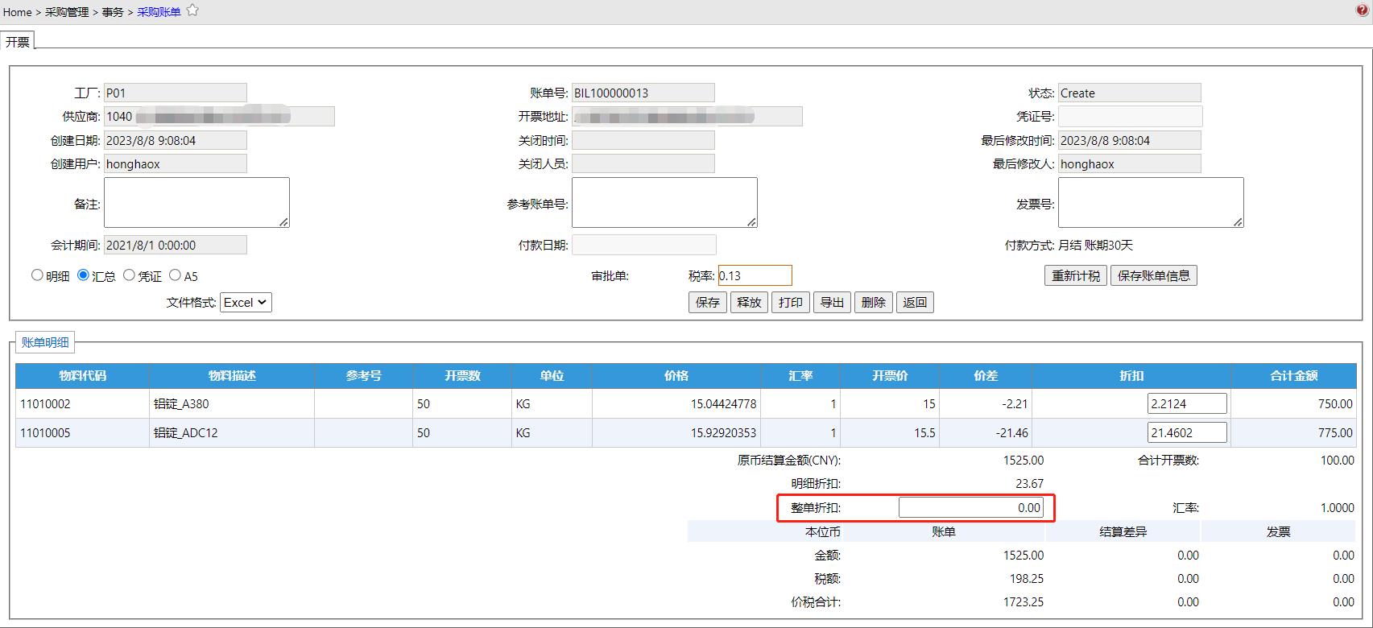The image size is (1373, 628).
Task: Focus the 整单折扣 input field
Action: click(972, 507)
